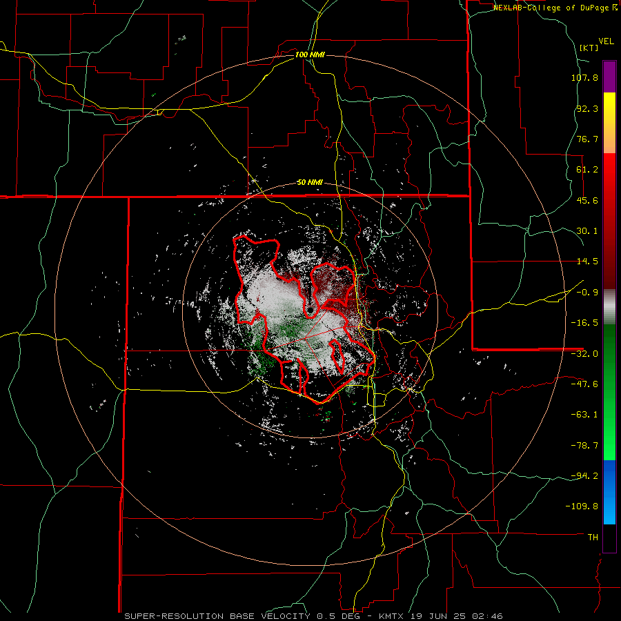Select the -94.2 scale value
This screenshot has height=621, width=621.
(584, 475)
